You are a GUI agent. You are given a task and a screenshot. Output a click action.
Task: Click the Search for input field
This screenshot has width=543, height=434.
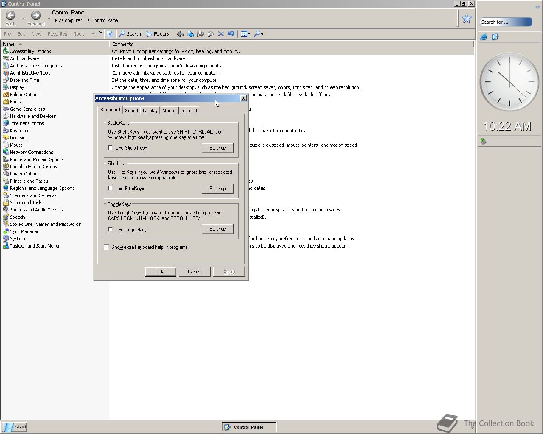[506, 22]
